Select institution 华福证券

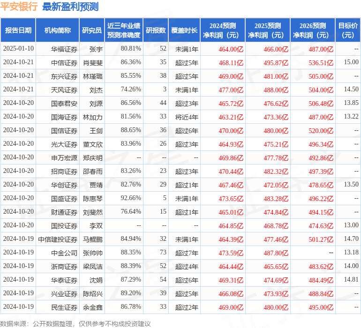[x=64, y=49]
